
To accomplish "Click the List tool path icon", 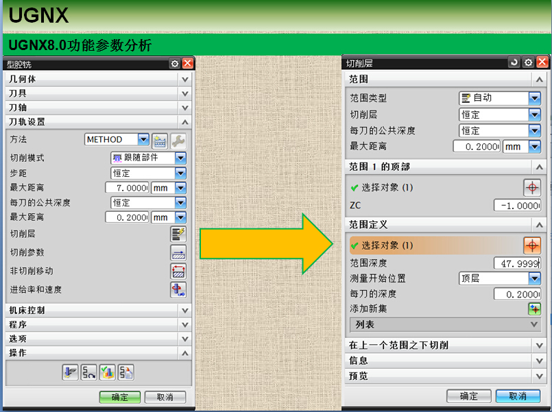I will click(x=126, y=372).
